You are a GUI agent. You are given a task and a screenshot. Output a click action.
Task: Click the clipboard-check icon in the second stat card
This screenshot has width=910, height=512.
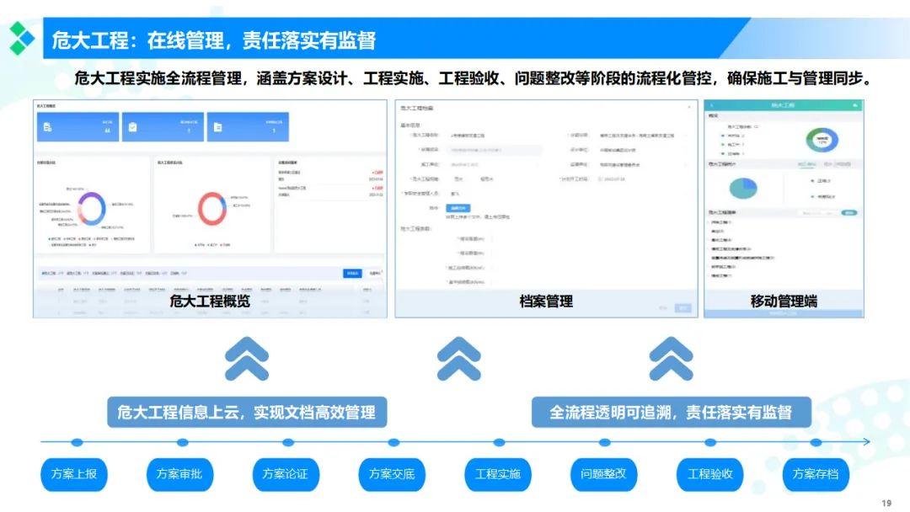tap(133, 127)
